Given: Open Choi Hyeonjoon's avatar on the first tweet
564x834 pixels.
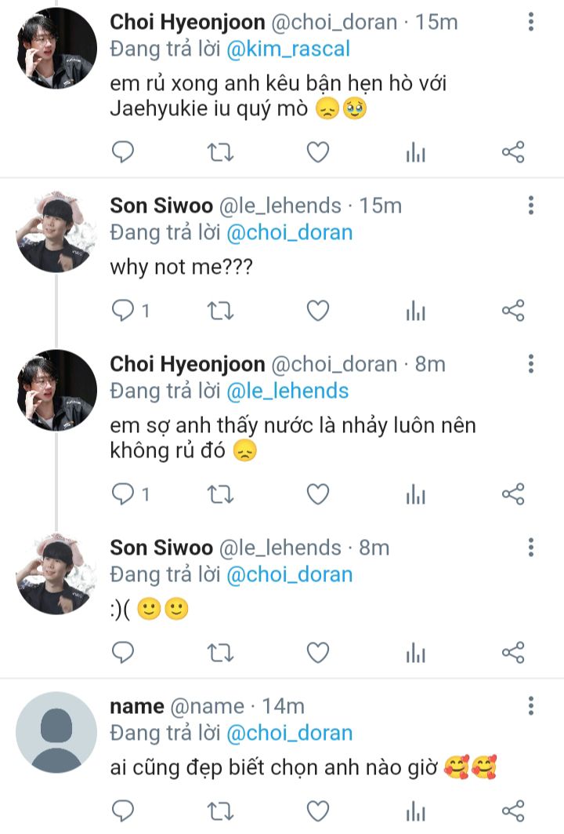Looking at the screenshot, I should tap(56, 50).
